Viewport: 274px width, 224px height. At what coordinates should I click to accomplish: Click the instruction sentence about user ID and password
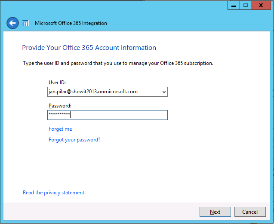point(118,63)
